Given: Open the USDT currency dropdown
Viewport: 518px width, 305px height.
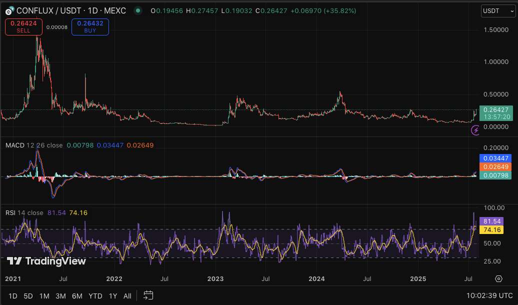Looking at the screenshot, I should pyautogui.click(x=498, y=11).
